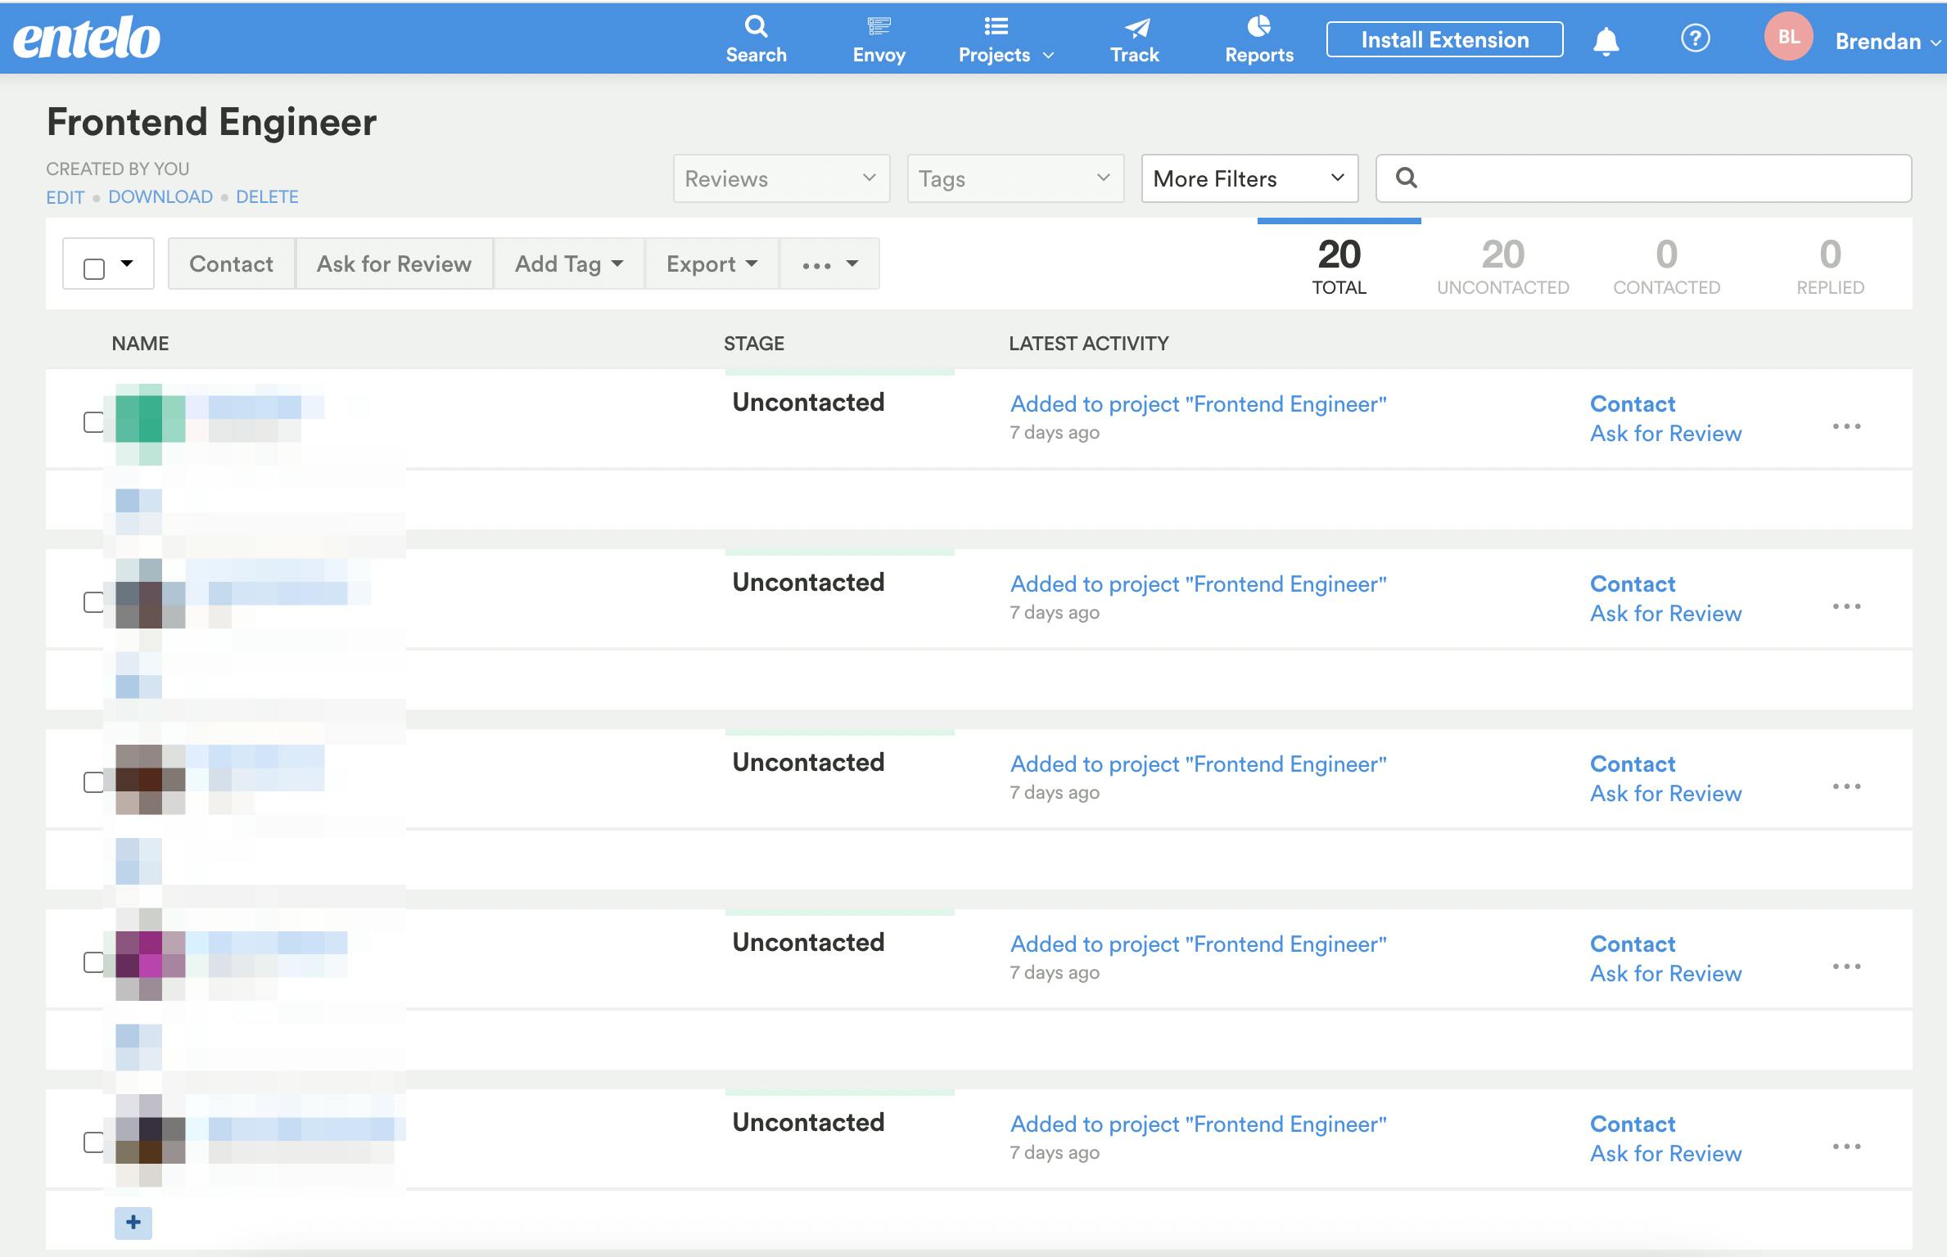This screenshot has width=1947, height=1257.
Task: Click the Install Extension button
Action: coord(1444,38)
